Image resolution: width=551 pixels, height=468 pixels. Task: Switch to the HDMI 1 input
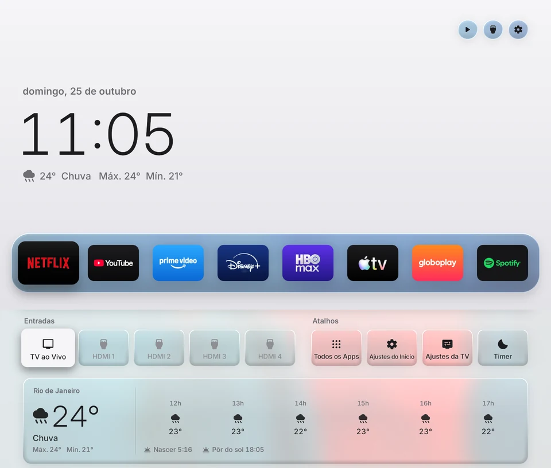pos(104,348)
